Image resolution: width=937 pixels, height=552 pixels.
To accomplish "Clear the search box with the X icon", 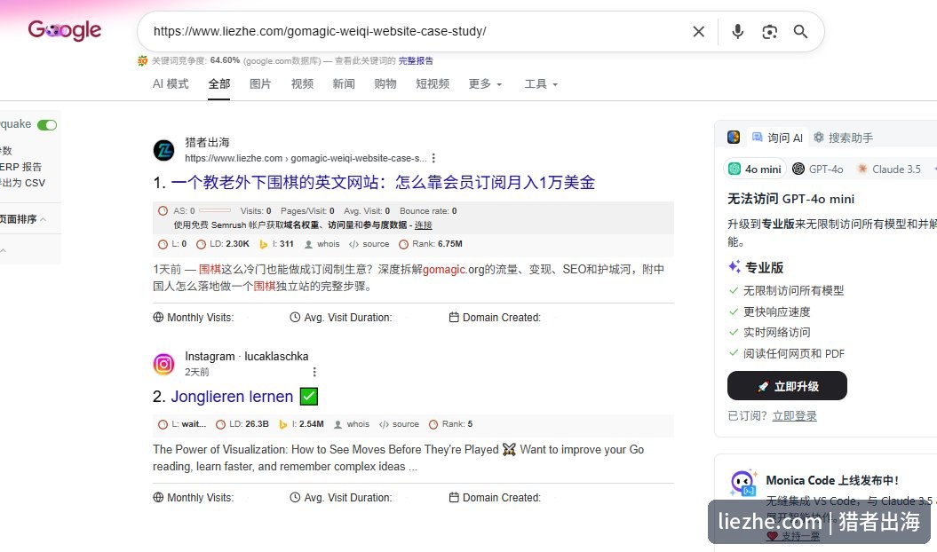I will click(x=699, y=32).
